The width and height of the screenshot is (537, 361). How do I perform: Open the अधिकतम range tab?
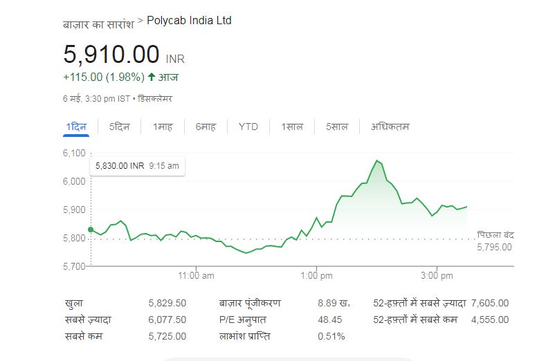(x=390, y=127)
